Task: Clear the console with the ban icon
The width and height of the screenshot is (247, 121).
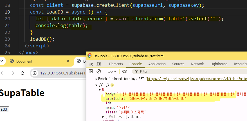Action: (99, 71)
